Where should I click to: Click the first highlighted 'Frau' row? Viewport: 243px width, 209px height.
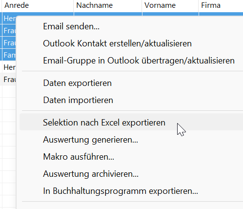point(9,31)
